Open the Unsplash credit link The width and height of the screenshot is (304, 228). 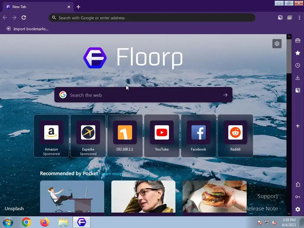tap(14, 209)
